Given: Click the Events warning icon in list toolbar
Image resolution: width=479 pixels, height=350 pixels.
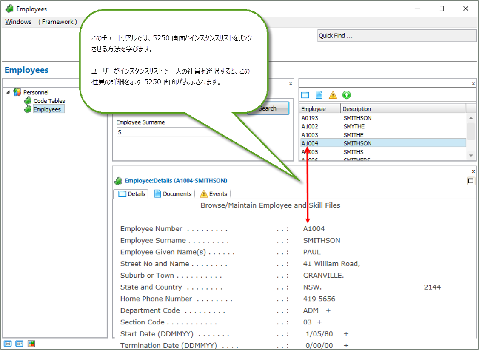Looking at the screenshot, I should (333, 95).
